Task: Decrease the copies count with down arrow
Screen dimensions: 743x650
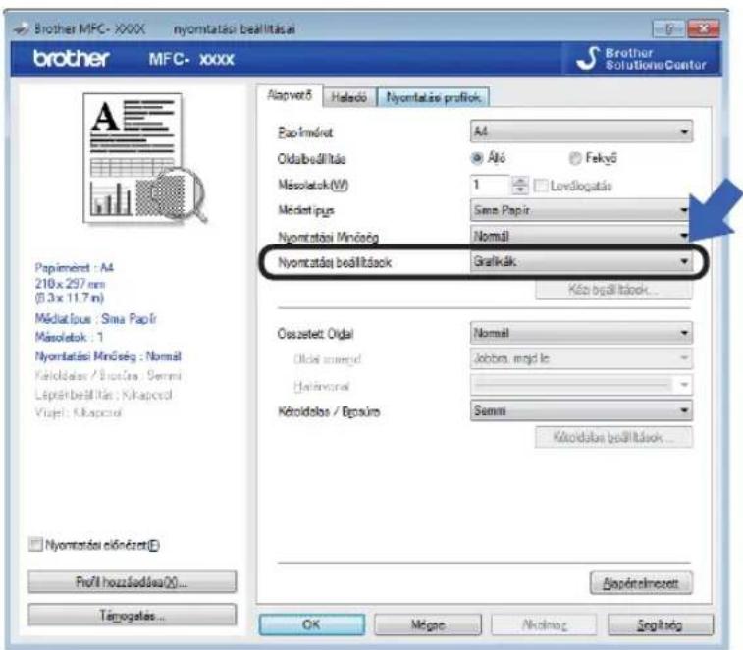Action: 520,190
